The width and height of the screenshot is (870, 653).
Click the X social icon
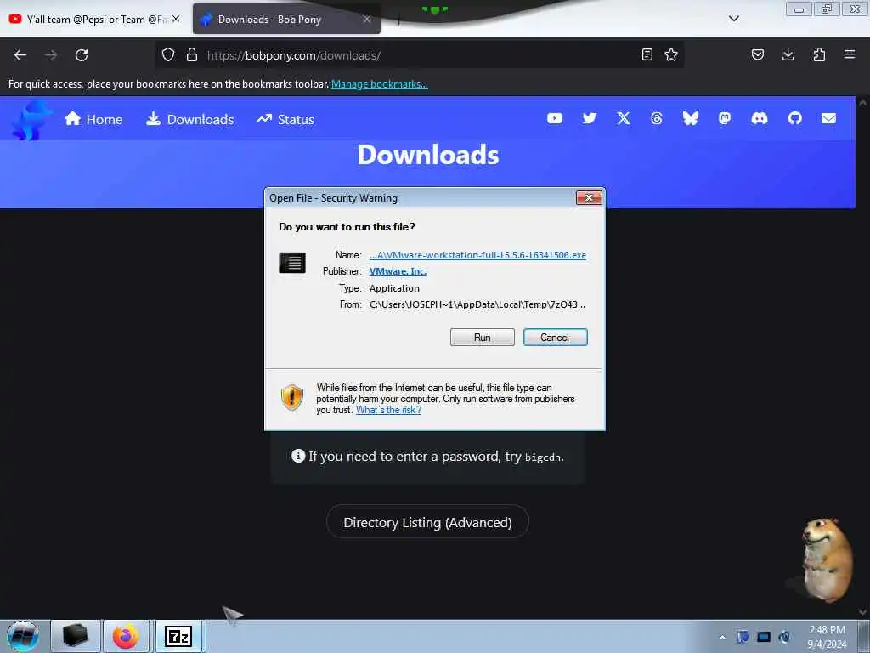click(x=624, y=118)
